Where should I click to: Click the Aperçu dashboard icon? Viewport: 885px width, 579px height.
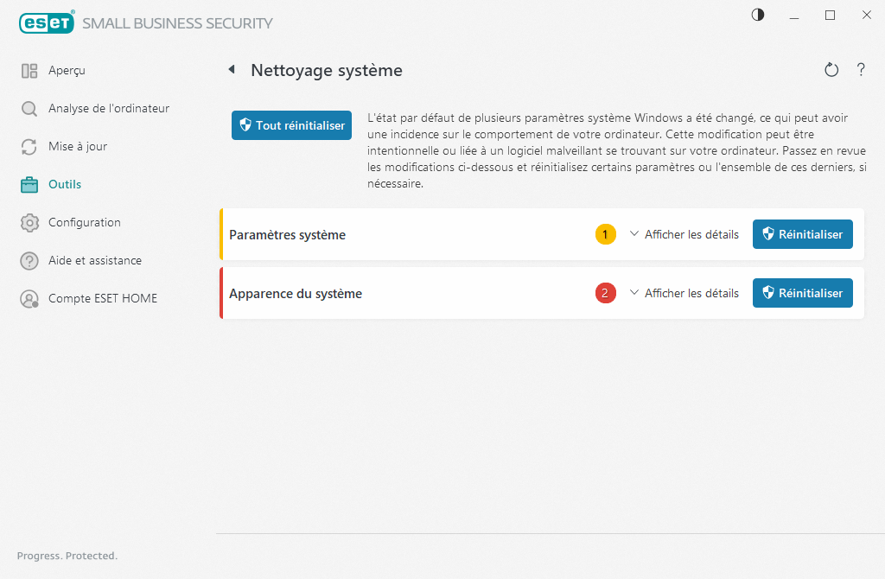coord(29,71)
